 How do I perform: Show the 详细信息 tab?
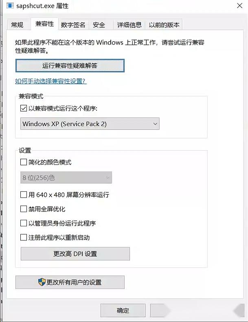129,25
